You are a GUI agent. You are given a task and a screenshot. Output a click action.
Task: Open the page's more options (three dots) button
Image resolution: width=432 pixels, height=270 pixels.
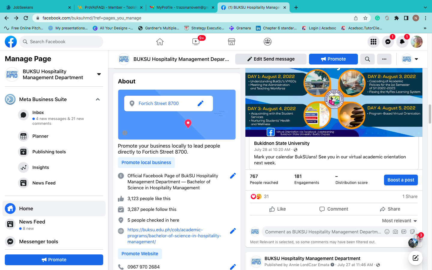384,59
